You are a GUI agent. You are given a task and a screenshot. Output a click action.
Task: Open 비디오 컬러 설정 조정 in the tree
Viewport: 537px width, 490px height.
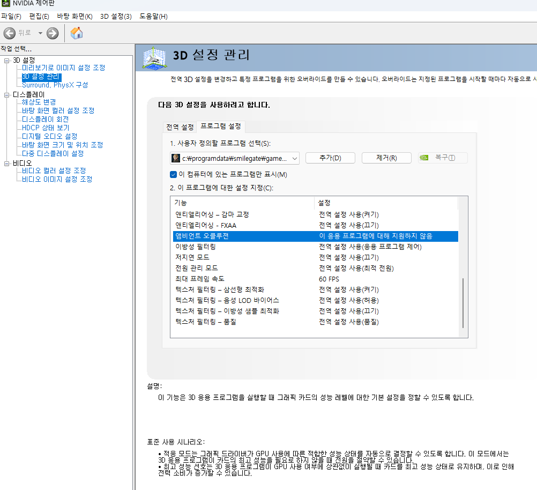pos(54,170)
